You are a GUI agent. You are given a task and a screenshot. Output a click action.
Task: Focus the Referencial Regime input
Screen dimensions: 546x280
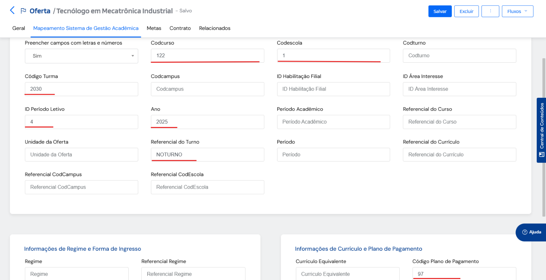(x=193, y=274)
